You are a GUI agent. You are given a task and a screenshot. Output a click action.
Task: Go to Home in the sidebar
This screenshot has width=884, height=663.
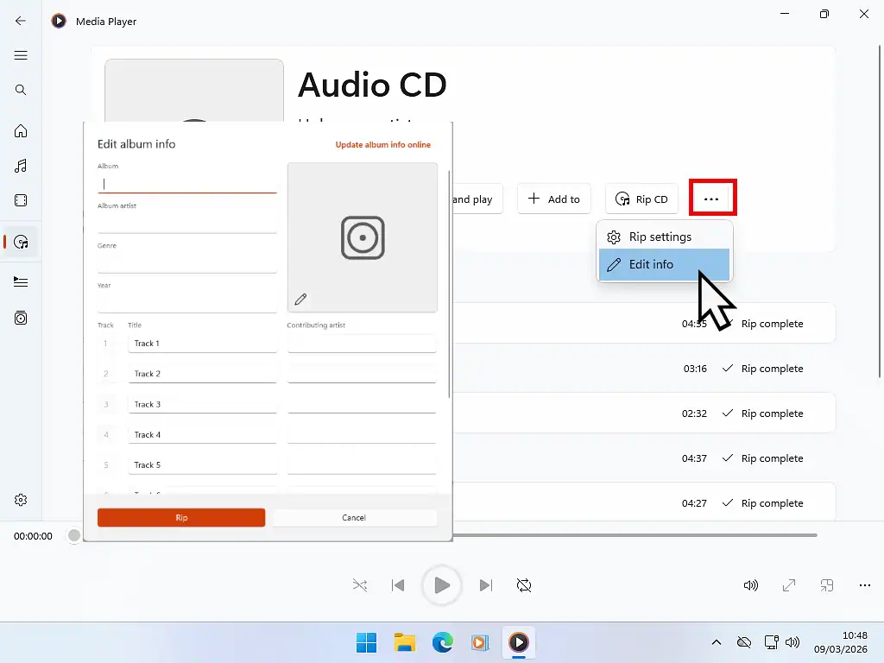21,131
